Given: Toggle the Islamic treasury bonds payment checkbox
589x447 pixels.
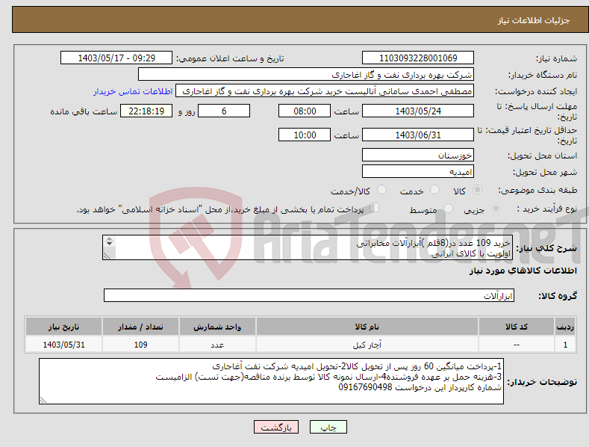Looking at the screenshot, I should click(374, 208).
